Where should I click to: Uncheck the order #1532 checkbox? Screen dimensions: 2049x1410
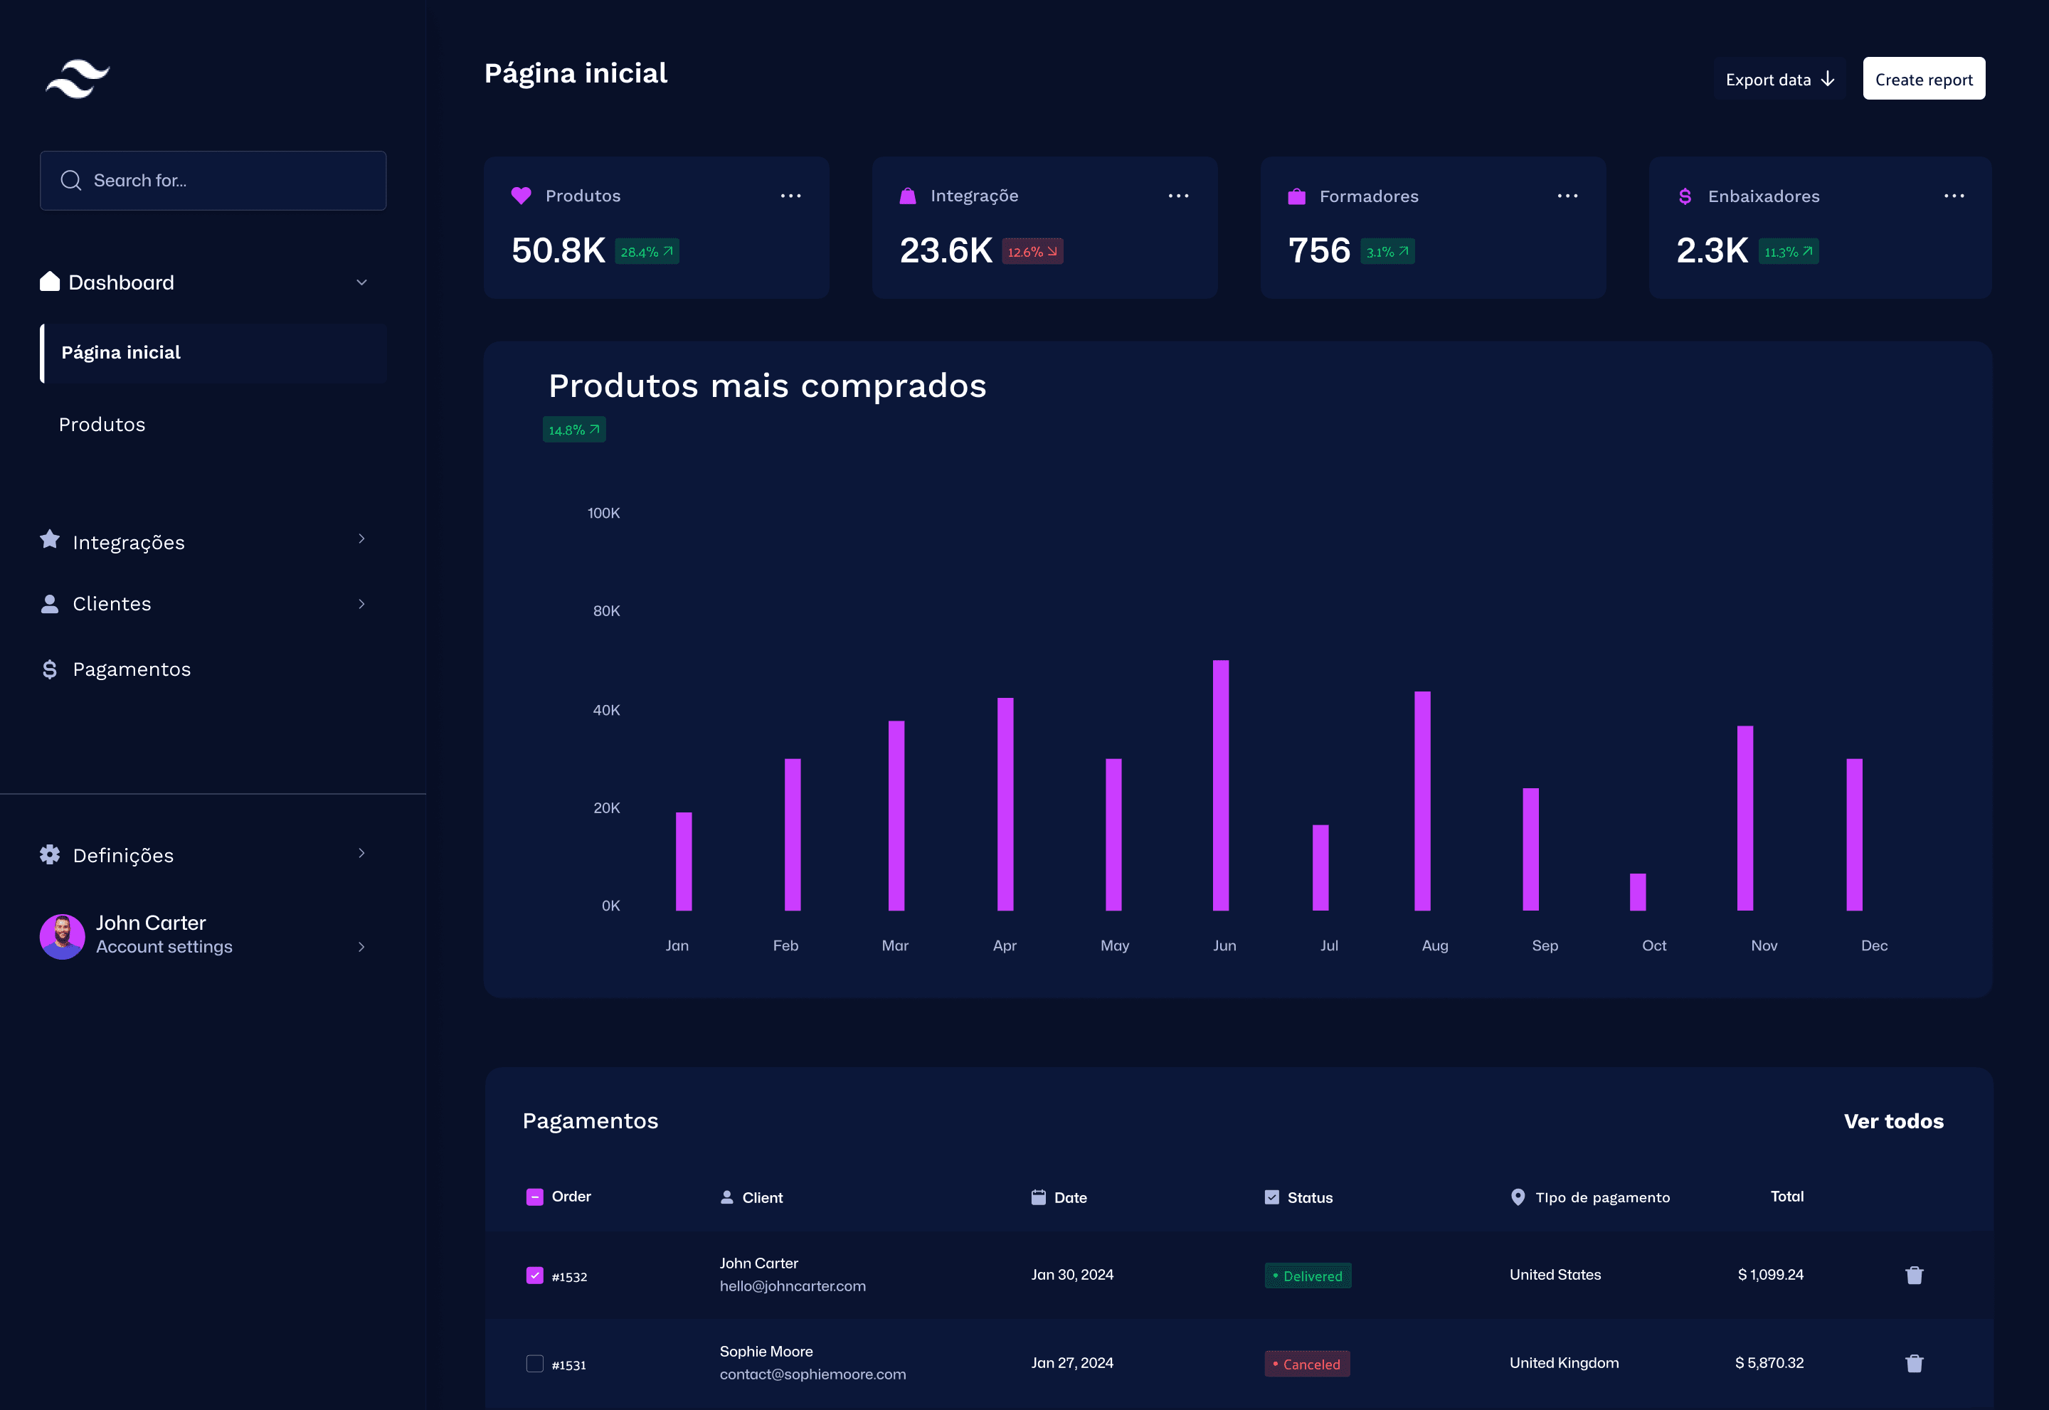(x=534, y=1275)
